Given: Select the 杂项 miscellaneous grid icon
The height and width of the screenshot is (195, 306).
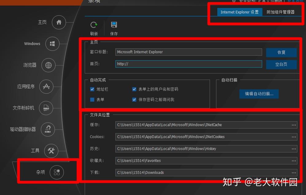Looking at the screenshot, I should pos(57,172).
